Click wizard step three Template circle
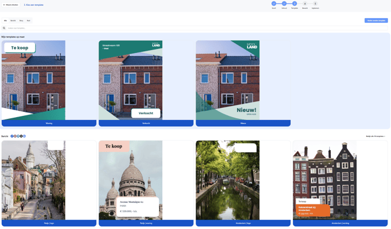391x229 pixels. [295, 3]
